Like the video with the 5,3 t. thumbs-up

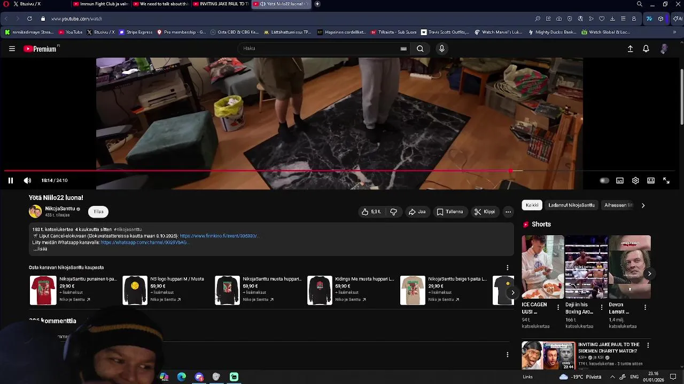pyautogui.click(x=371, y=212)
